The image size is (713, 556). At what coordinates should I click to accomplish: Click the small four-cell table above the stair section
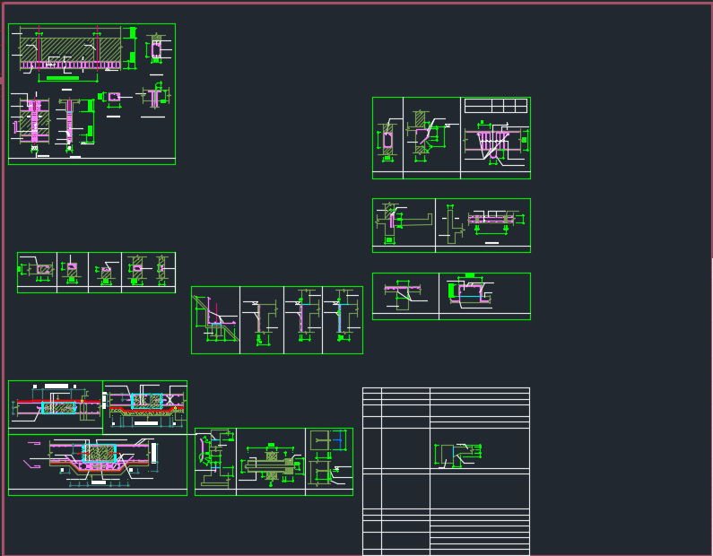(x=496, y=106)
